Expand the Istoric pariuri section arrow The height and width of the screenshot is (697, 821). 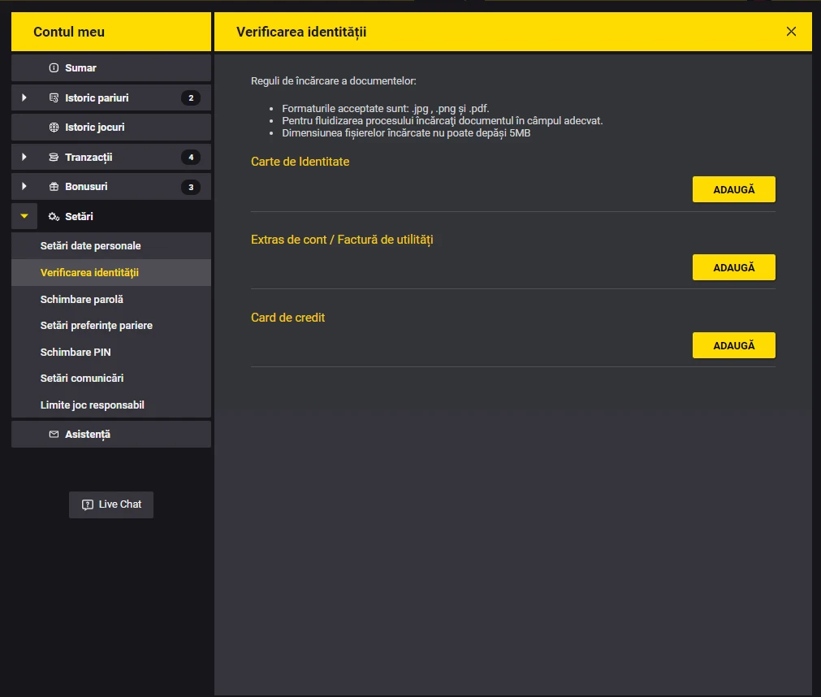click(24, 98)
